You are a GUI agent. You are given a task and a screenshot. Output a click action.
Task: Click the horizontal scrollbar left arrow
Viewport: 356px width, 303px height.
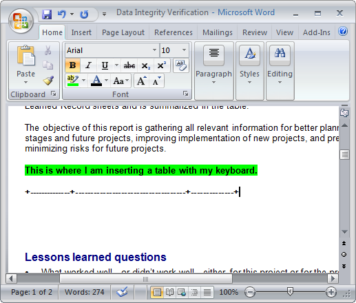(11, 278)
